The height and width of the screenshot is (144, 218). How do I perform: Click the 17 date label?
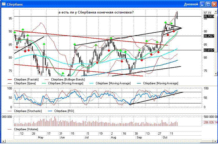[x=49, y=134]
